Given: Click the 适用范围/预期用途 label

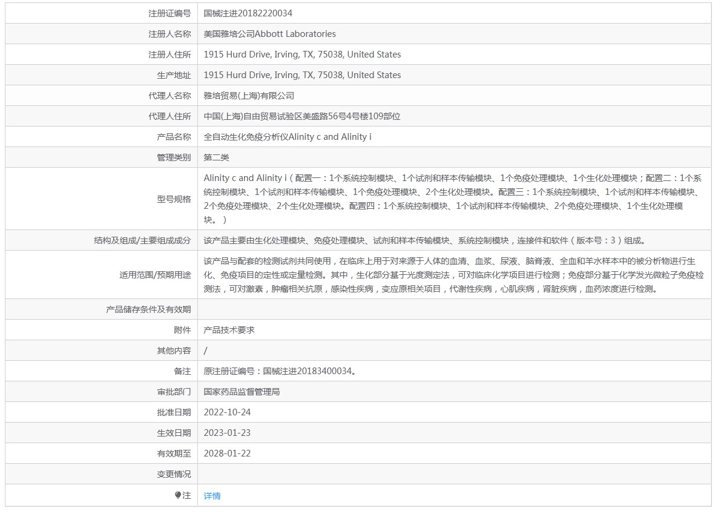Looking at the screenshot, I should pos(155,275).
